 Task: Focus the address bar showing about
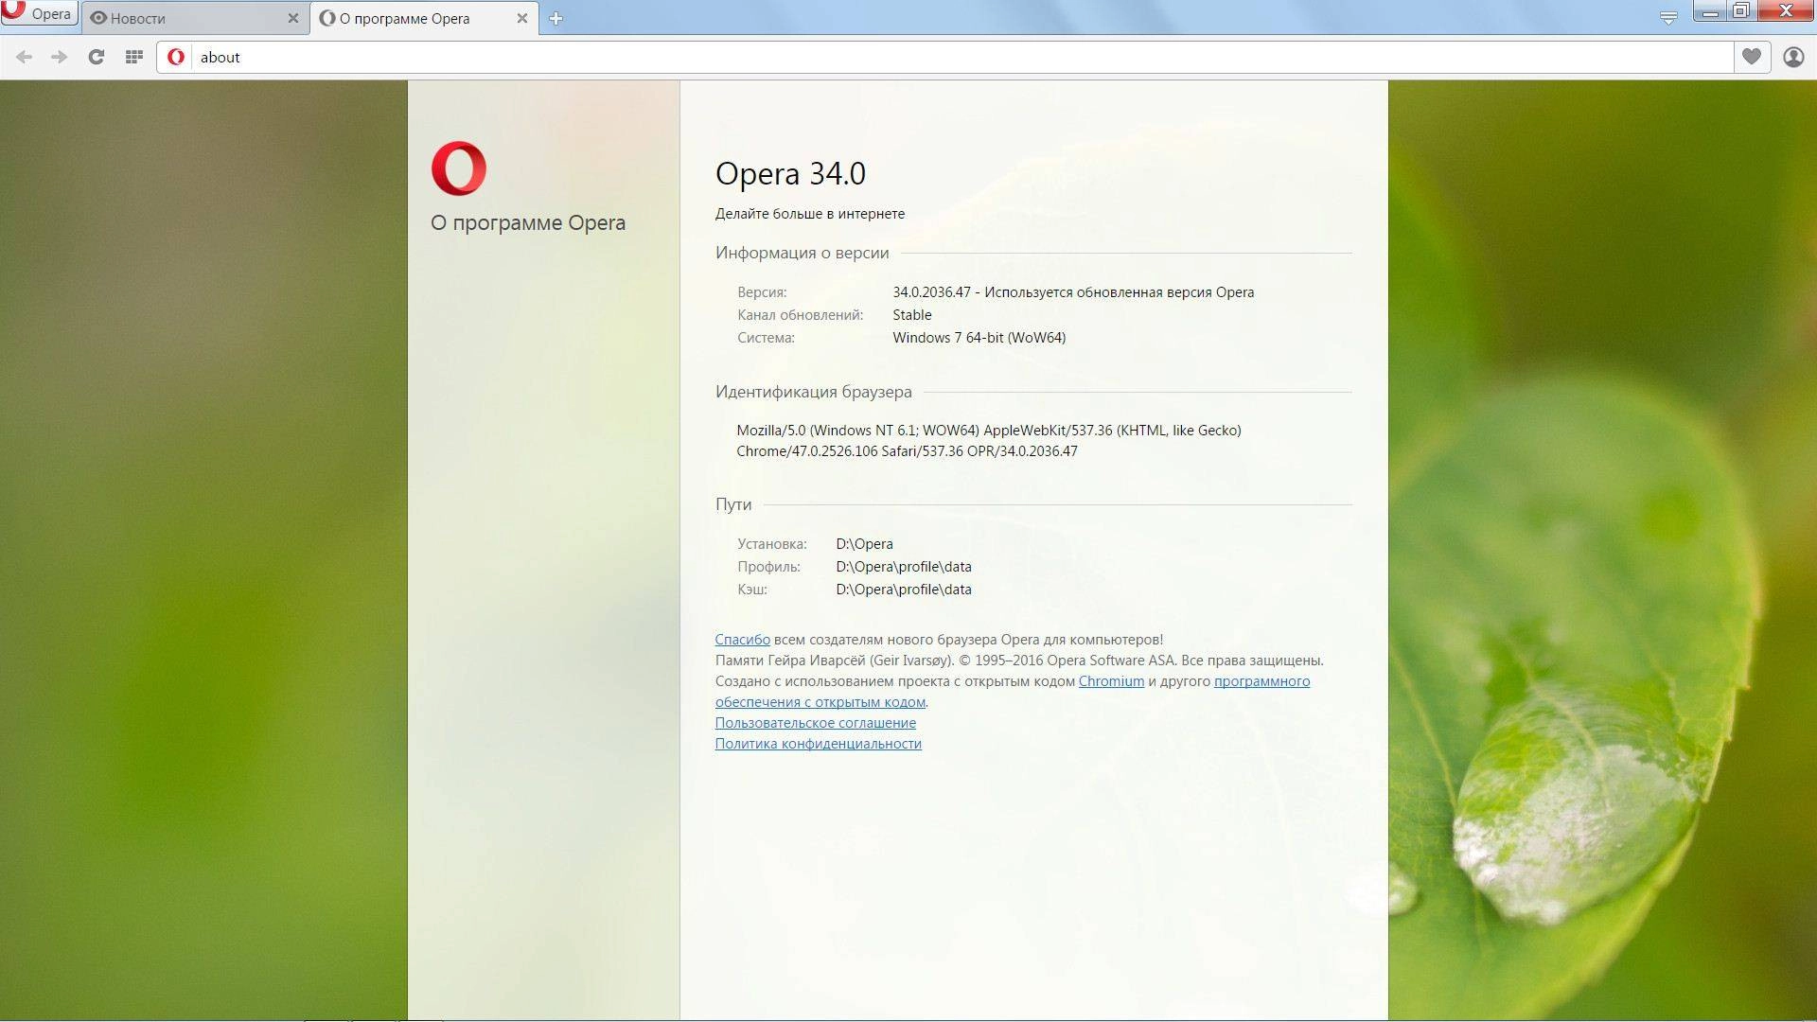tap(961, 57)
